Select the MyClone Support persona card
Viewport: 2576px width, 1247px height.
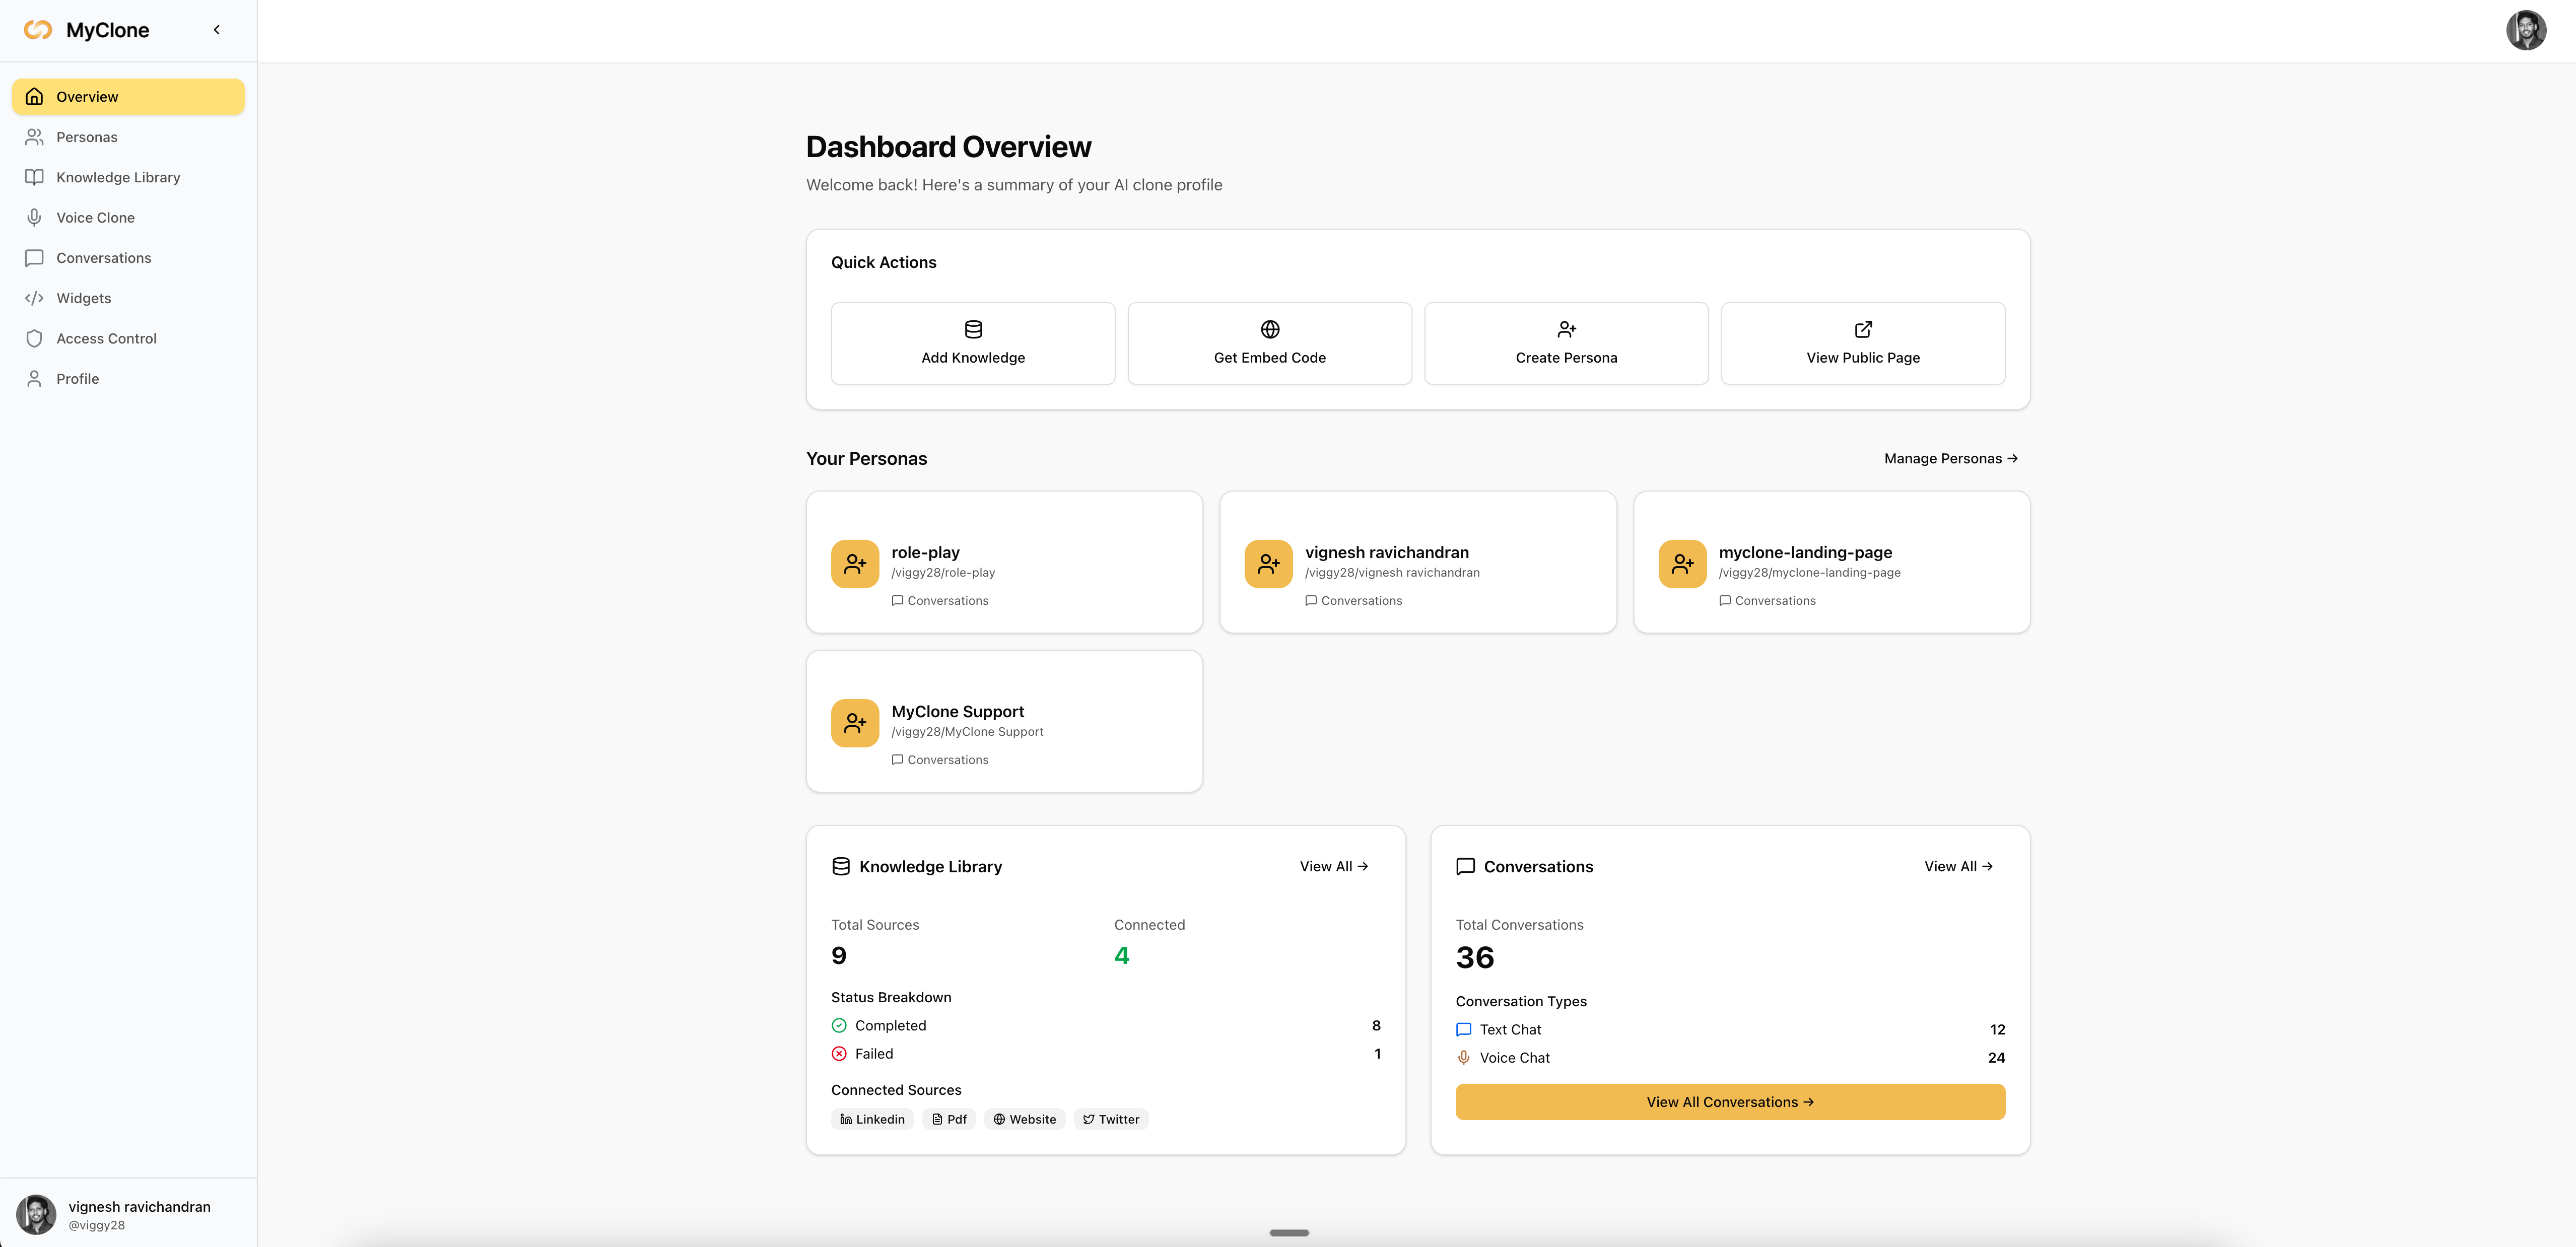[1004, 721]
